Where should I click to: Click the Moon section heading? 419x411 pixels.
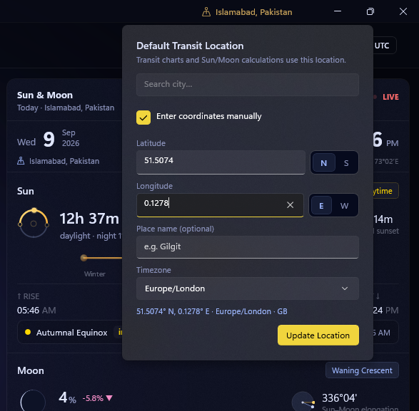pos(31,370)
